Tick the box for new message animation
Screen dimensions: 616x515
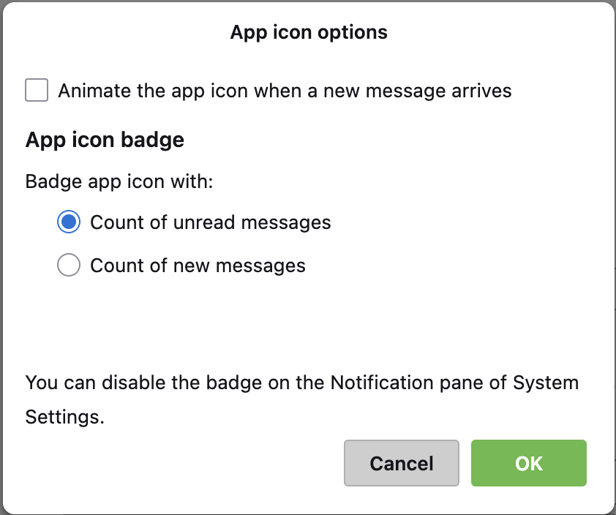37,91
